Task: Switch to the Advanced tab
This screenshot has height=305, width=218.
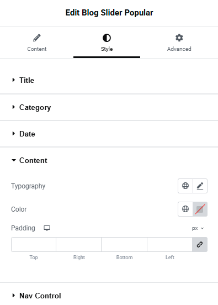Action: point(179,43)
